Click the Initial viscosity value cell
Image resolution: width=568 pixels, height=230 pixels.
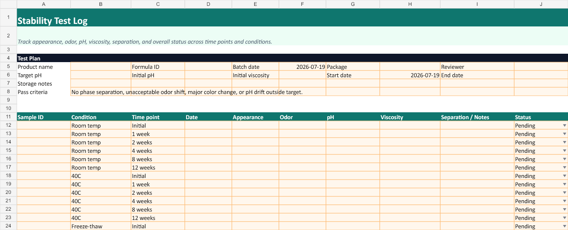(x=302, y=75)
